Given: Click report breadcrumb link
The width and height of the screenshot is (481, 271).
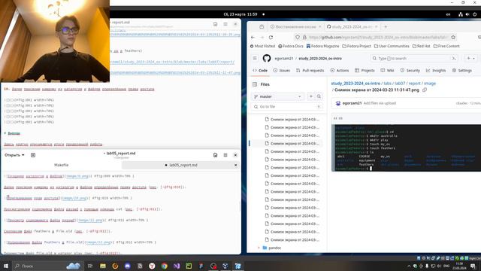Looking at the screenshot, I should [x=414, y=84].
